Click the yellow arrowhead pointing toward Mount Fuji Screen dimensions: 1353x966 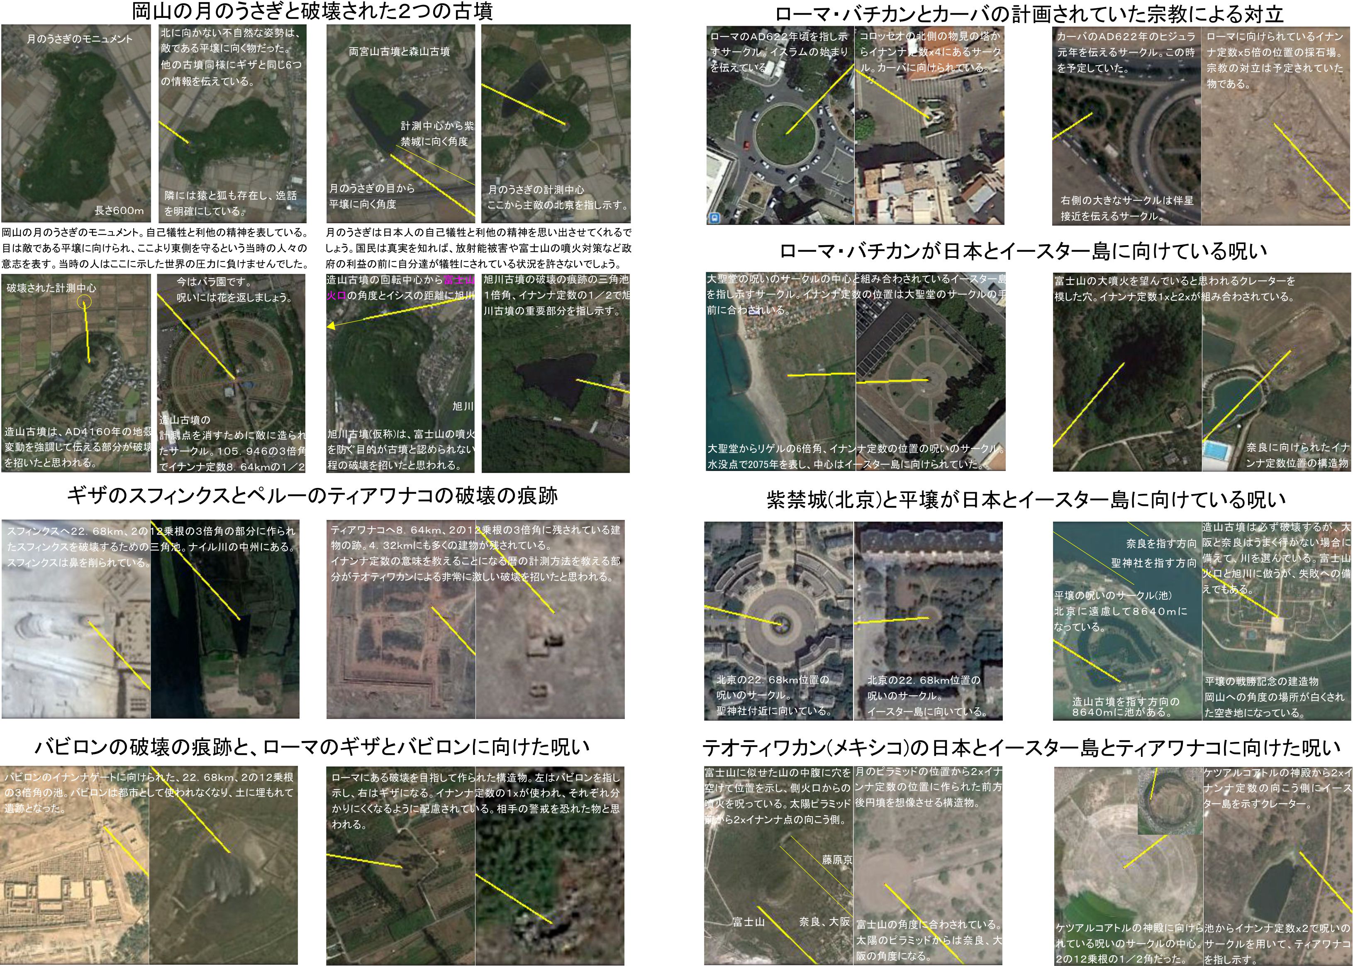click(x=331, y=326)
